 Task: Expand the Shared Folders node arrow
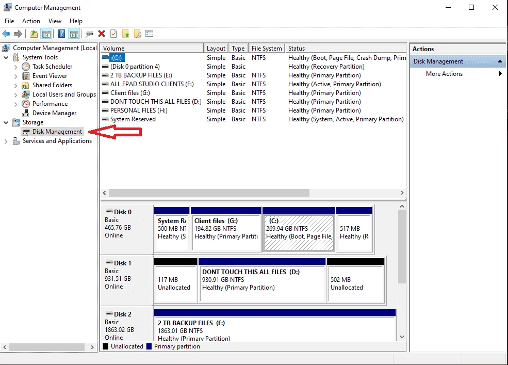tap(15, 86)
